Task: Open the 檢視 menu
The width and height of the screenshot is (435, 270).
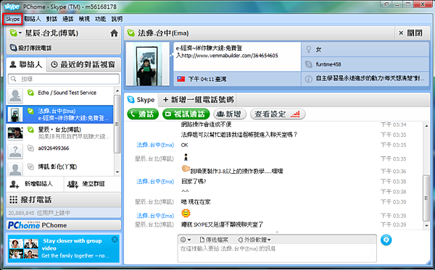Action: coord(84,19)
